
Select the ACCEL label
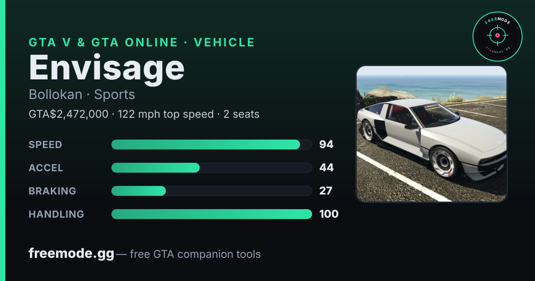(46, 168)
